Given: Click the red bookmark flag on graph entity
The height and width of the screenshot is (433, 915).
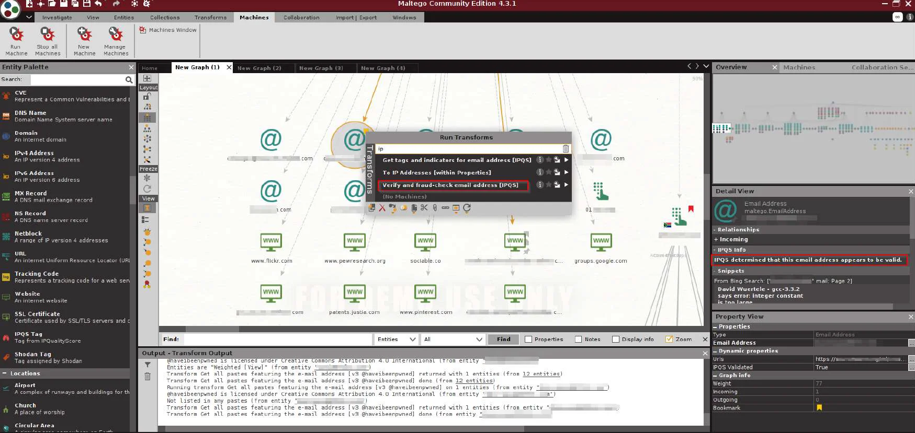Looking at the screenshot, I should point(691,209).
